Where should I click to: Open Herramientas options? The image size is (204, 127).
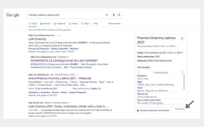pos(114,24)
